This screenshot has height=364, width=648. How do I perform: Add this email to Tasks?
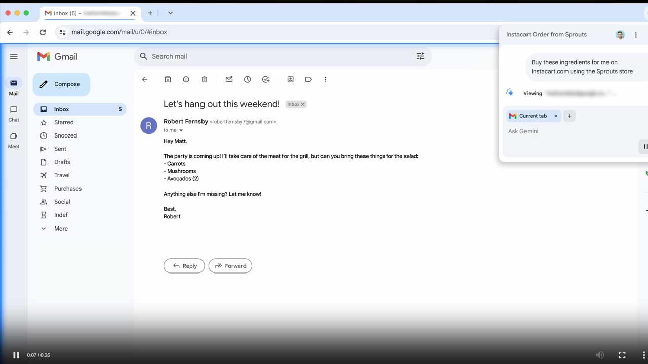266,79
